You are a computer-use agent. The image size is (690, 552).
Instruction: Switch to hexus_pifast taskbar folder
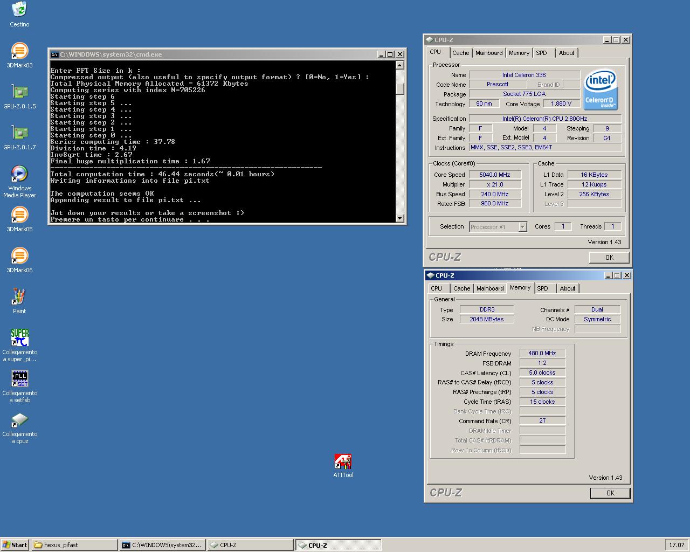[x=74, y=545]
